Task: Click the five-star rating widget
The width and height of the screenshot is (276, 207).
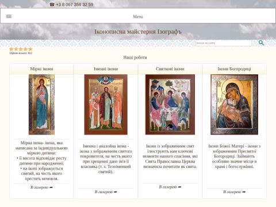Action: pos(21,49)
